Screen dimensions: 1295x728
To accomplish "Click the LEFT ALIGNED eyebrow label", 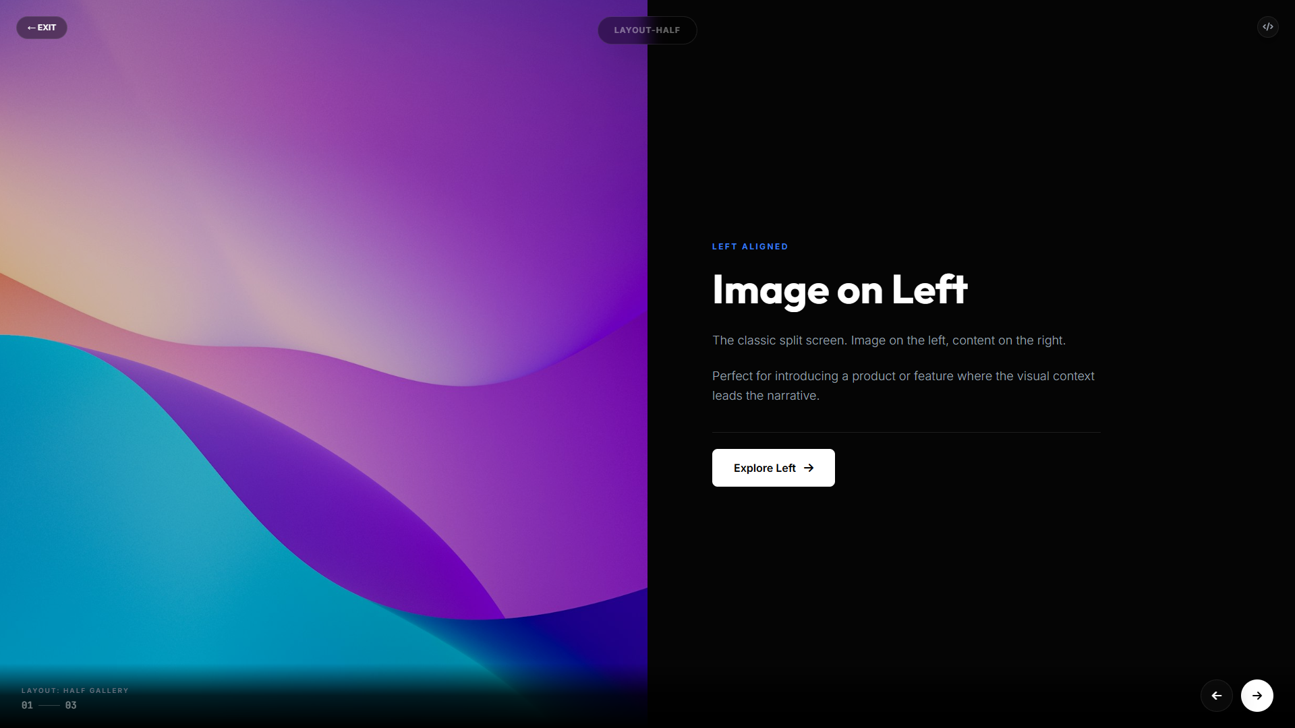I will tap(749, 247).
